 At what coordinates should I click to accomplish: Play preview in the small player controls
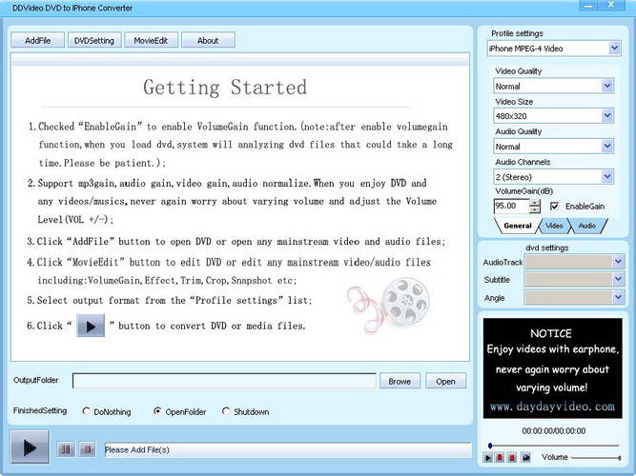[x=488, y=457]
